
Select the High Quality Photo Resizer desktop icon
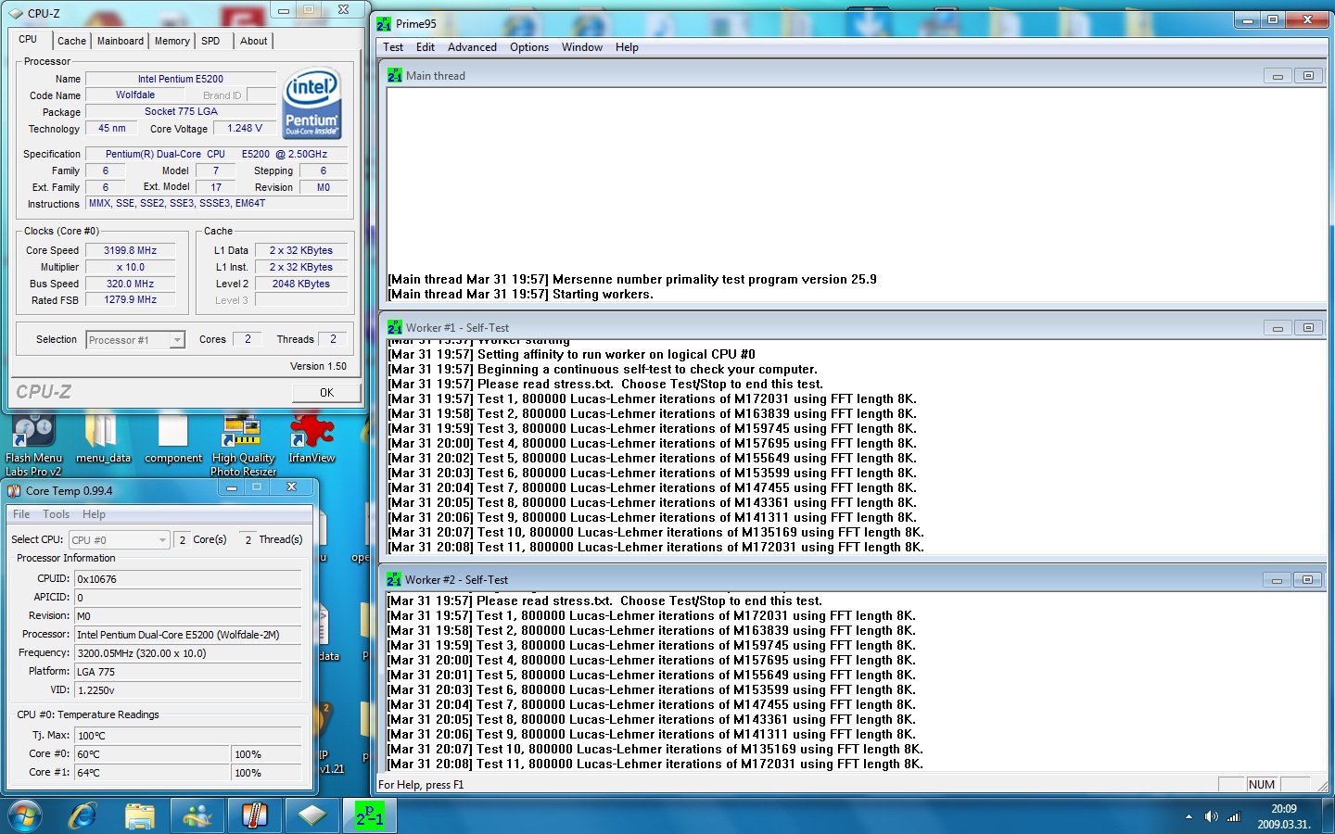243,445
